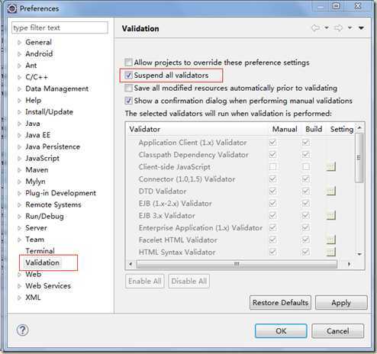Toggle Manual checkbox for Application Client Validator
The image size is (377, 354).
pos(272,143)
